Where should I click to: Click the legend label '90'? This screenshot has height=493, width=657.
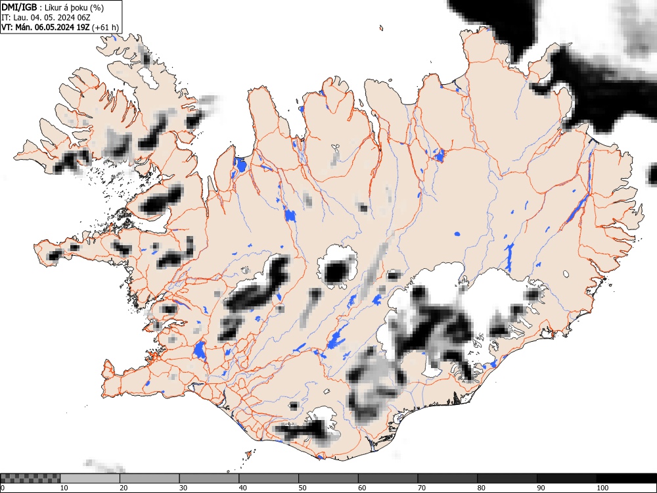pos(541,488)
